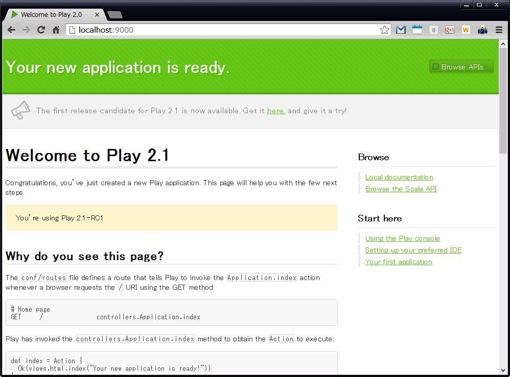510x377 pixels.
Task: Open the Local documentation link
Action: click(399, 177)
